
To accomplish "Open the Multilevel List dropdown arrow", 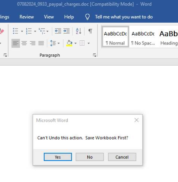I will tap(47, 31).
